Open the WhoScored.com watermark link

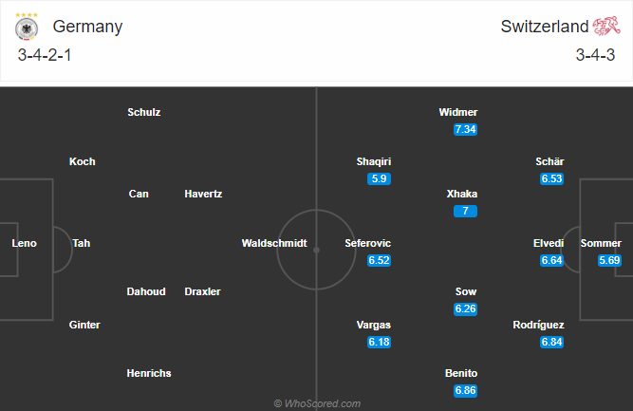(x=317, y=403)
